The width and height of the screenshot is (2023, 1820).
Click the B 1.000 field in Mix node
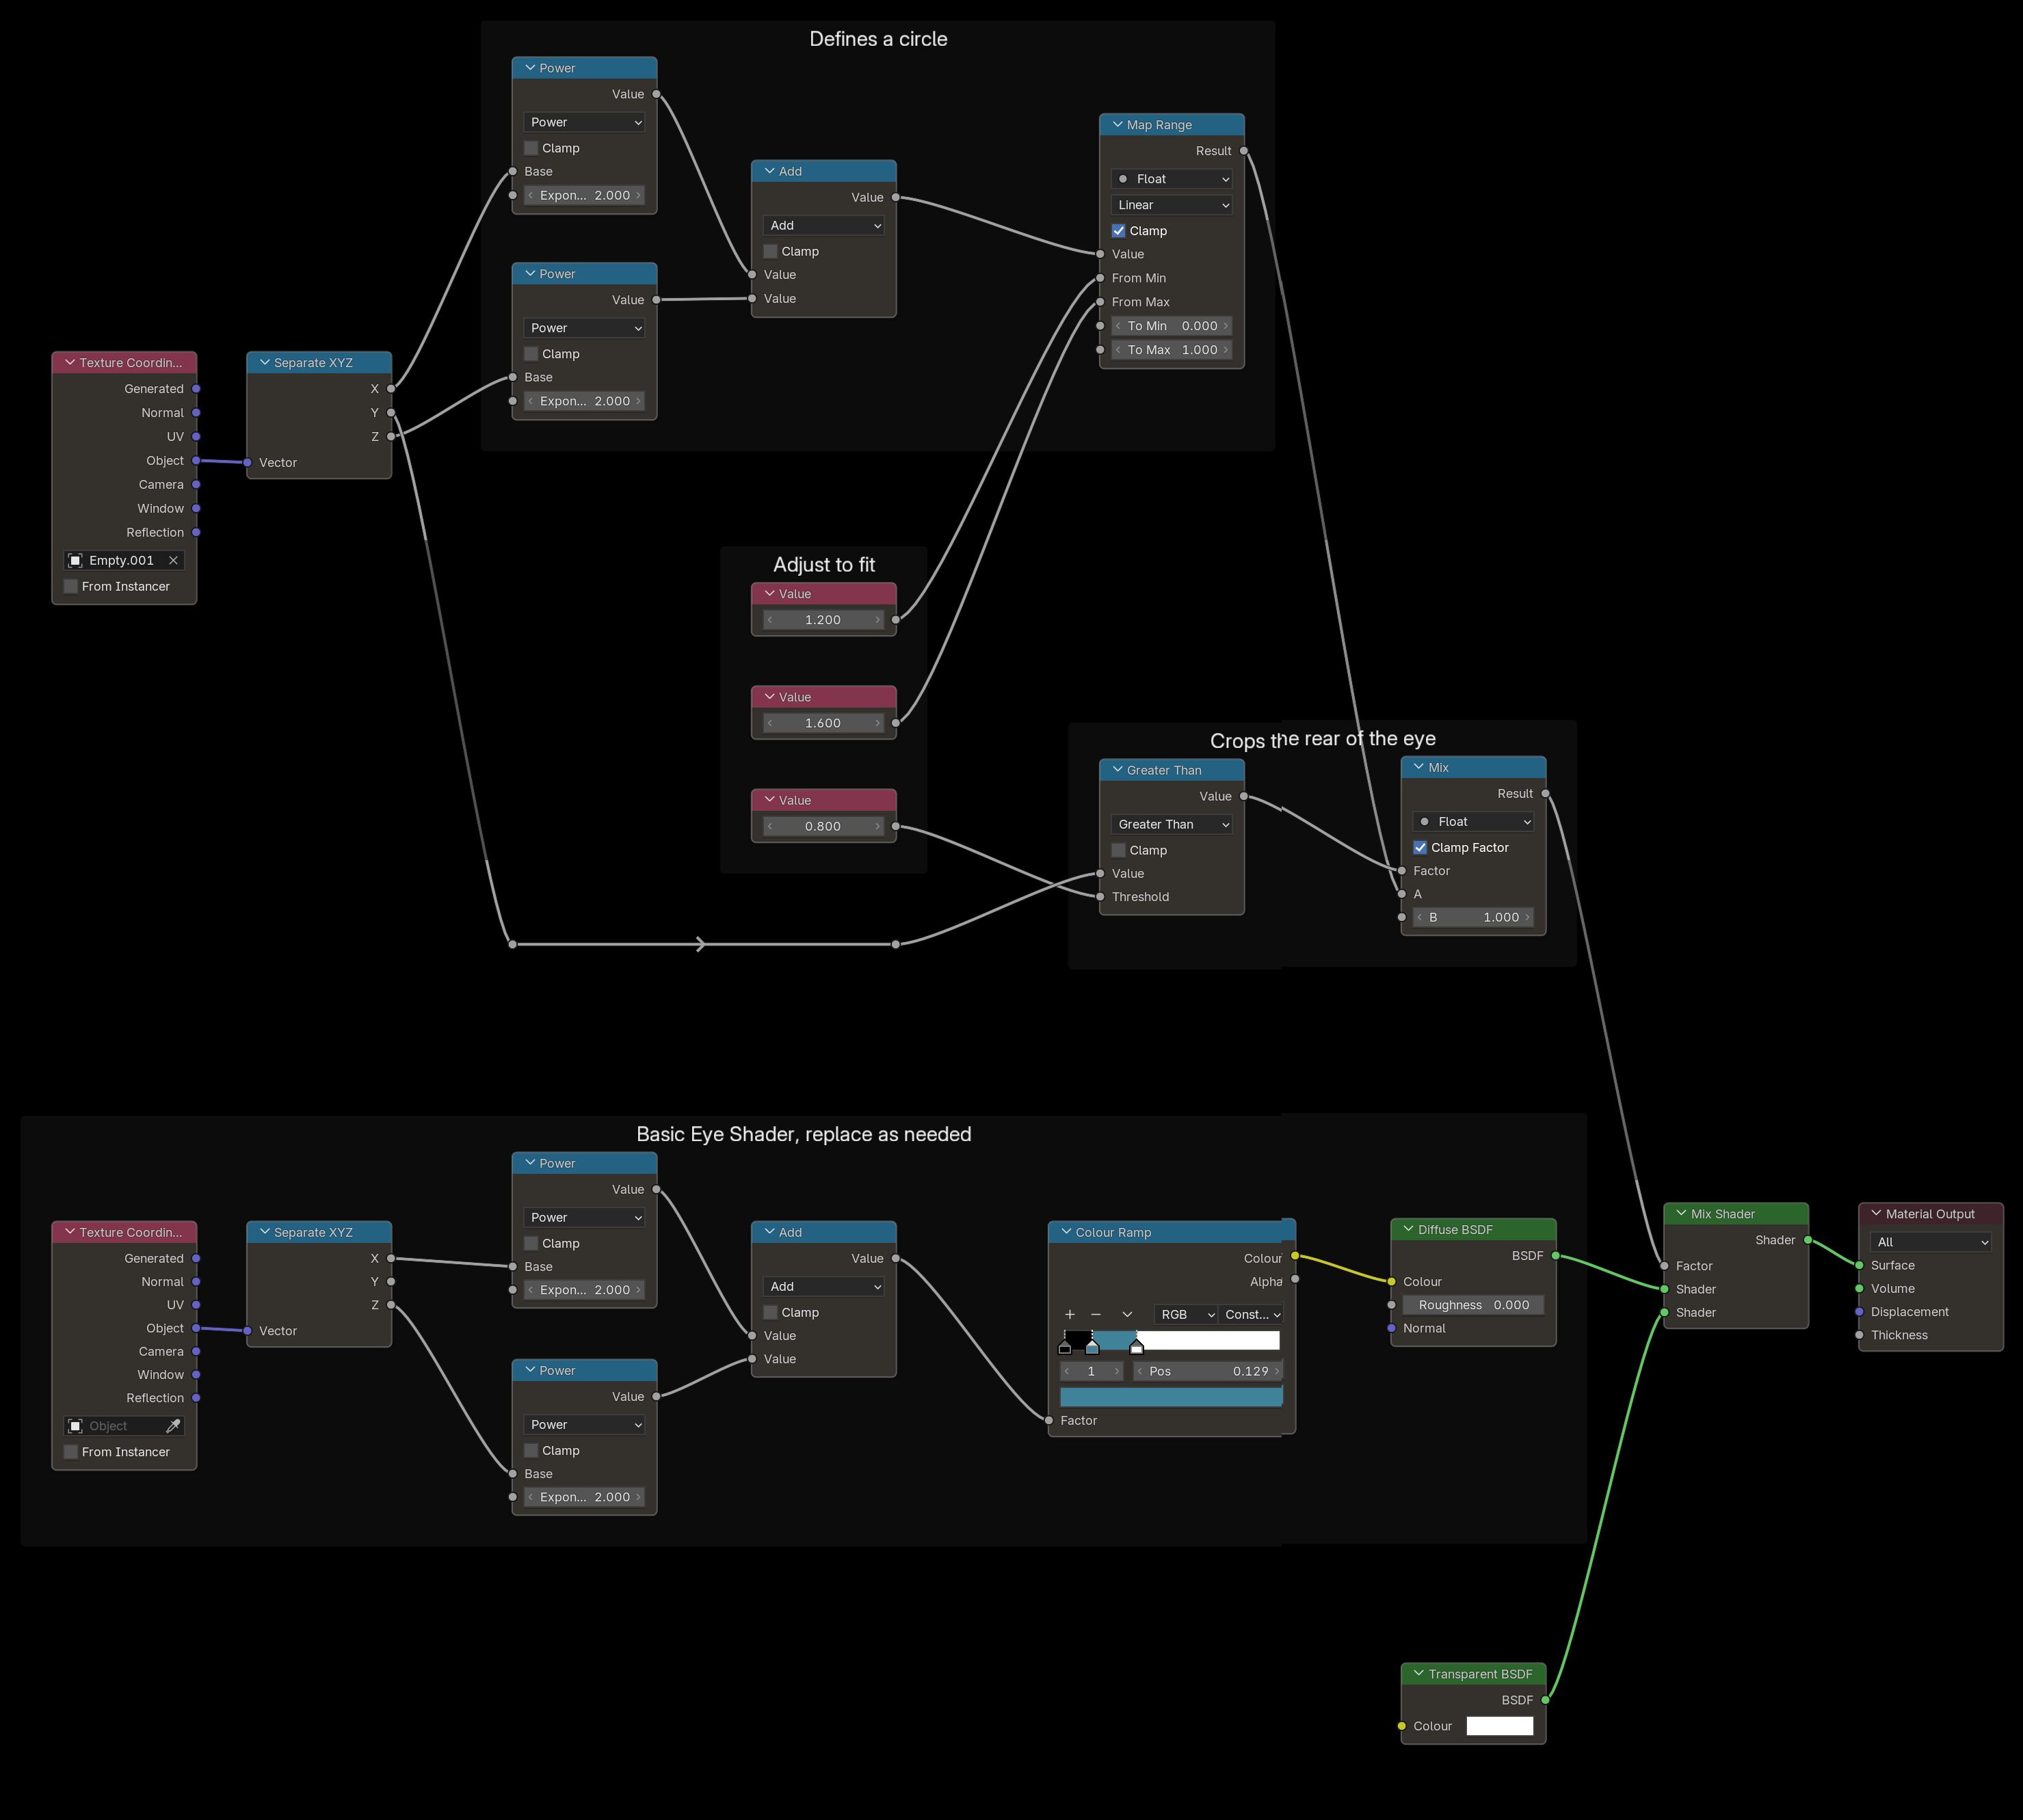pyautogui.click(x=1472, y=917)
